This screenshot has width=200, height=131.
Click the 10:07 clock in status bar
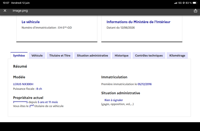coord(6,3)
